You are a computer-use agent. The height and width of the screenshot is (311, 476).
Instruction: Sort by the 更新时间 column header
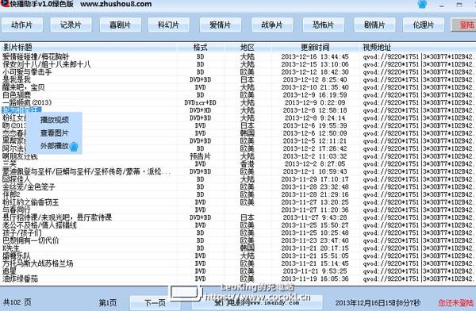coord(315,48)
